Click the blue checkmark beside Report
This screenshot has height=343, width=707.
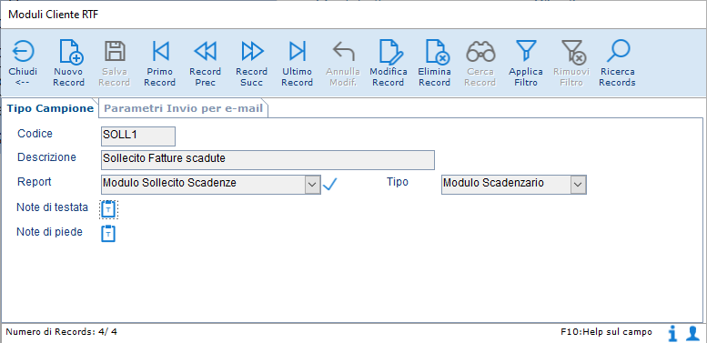tap(330, 184)
